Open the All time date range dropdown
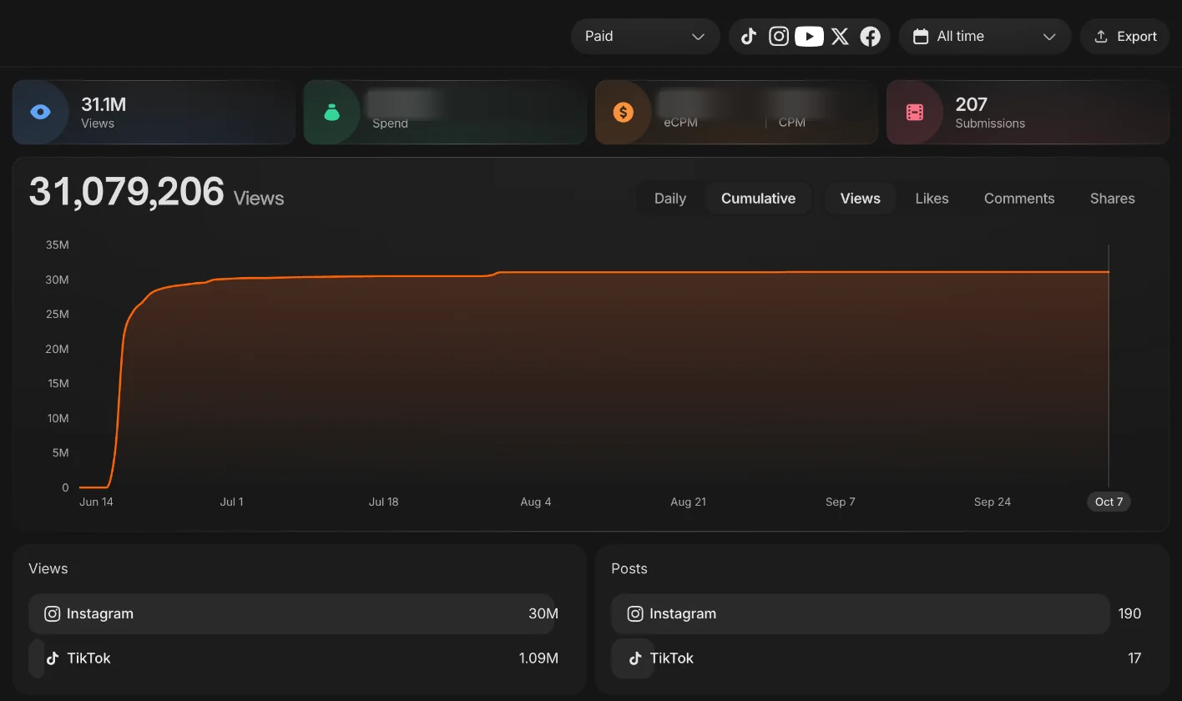 click(985, 36)
